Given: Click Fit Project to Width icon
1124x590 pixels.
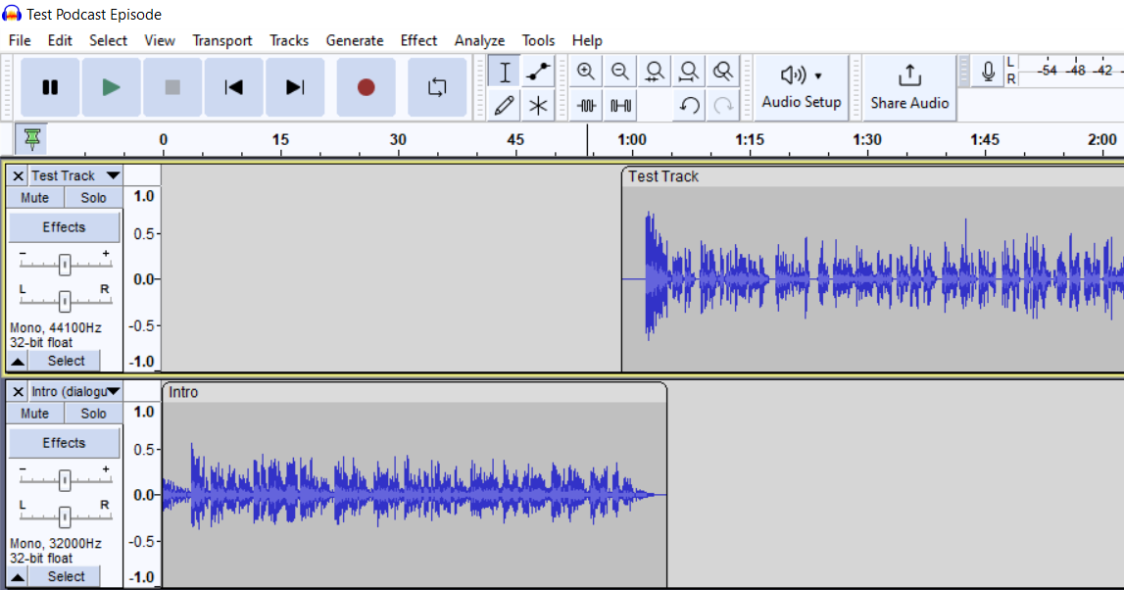Looking at the screenshot, I should pyautogui.click(x=688, y=71).
